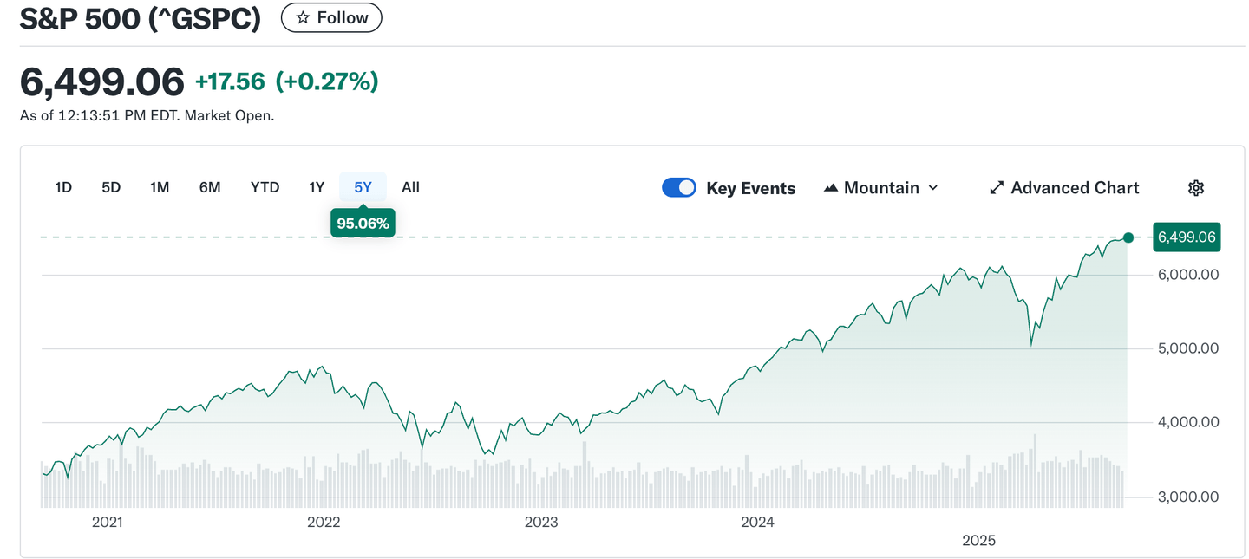This screenshot has width=1249, height=559.
Task: Click the Advanced Chart expand icon
Action: (996, 187)
